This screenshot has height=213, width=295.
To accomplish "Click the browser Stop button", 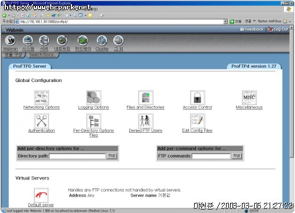I will pos(23,15).
